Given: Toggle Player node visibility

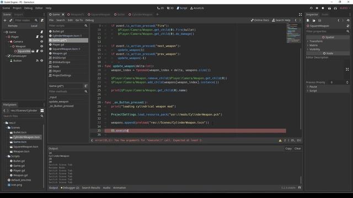Looking at the screenshot, I should [x=42, y=37].
